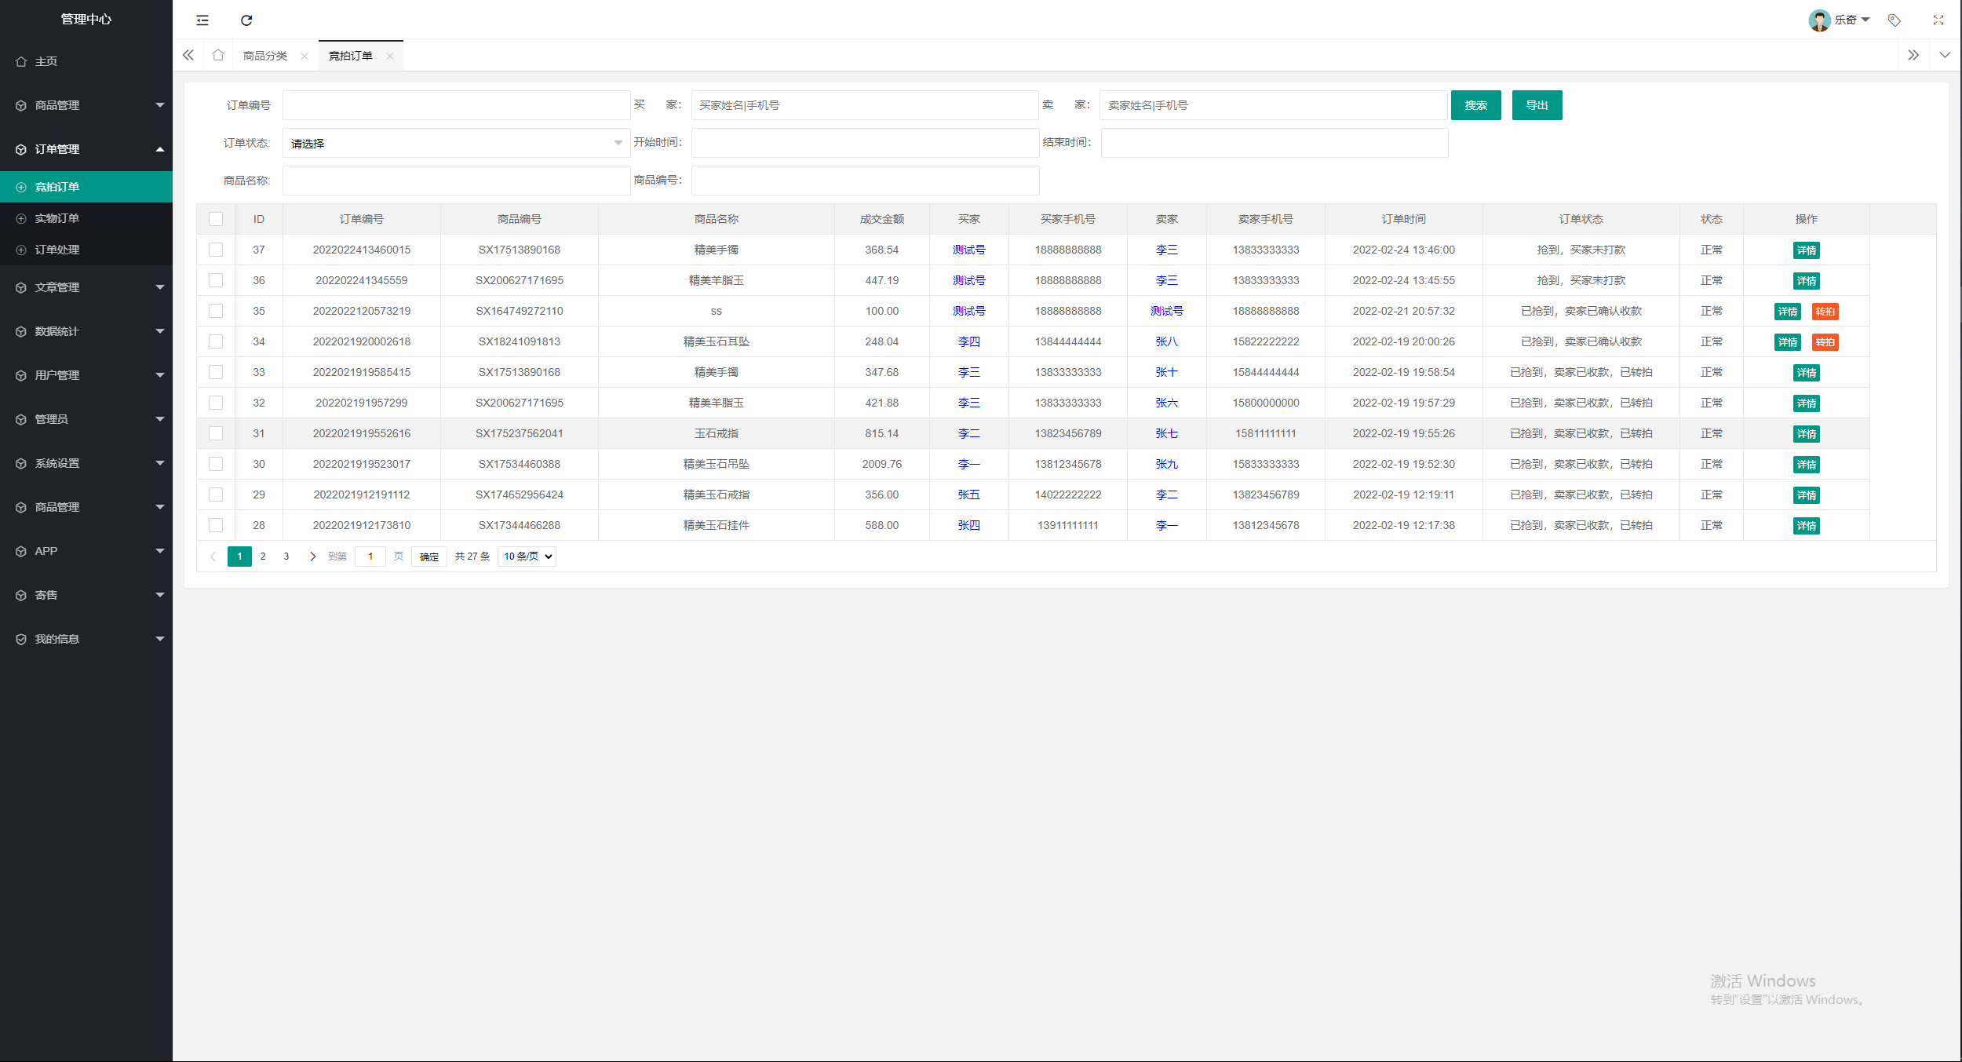Focus the pagination jump-to page input
This screenshot has width=1962, height=1062.
370,557
